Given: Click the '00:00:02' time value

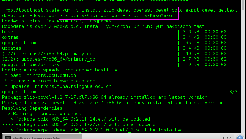Looking at the screenshot, I should (216, 59).
